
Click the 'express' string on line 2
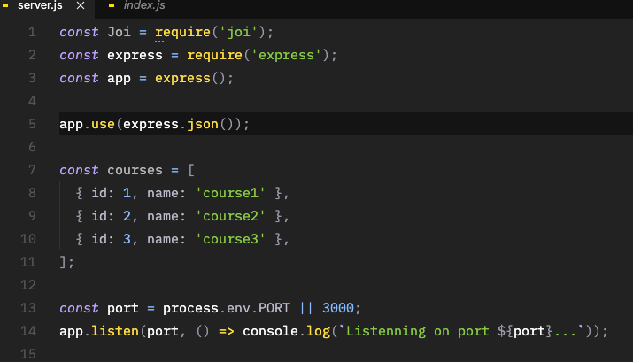[286, 55]
